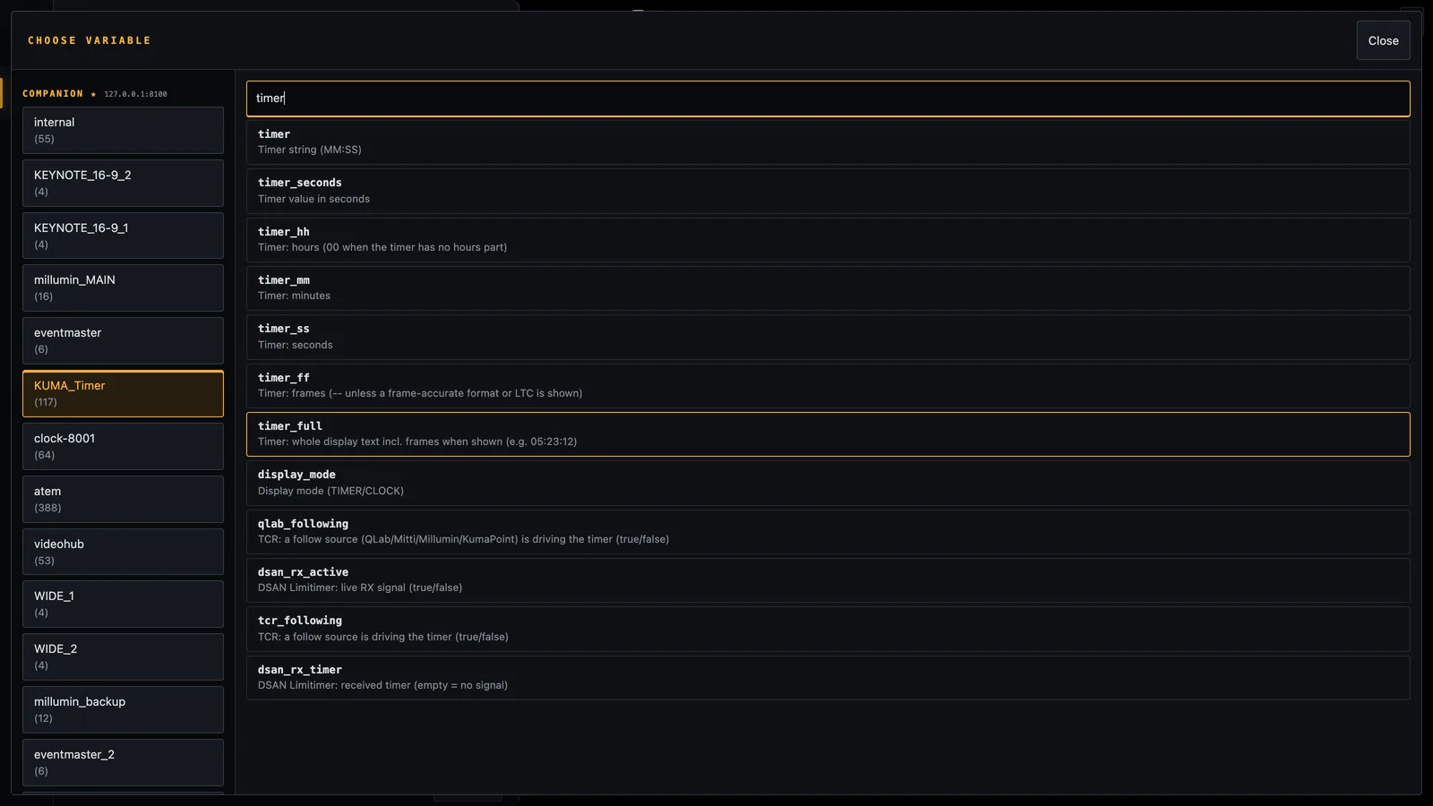Focus the variable search field containing "timer"
The width and height of the screenshot is (1433, 806).
coord(828,99)
